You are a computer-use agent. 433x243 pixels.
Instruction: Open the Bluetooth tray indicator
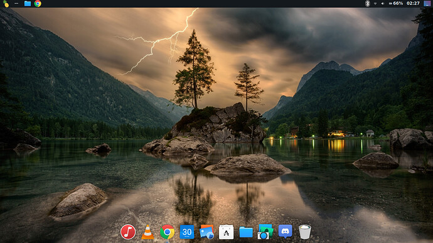tap(367, 3)
